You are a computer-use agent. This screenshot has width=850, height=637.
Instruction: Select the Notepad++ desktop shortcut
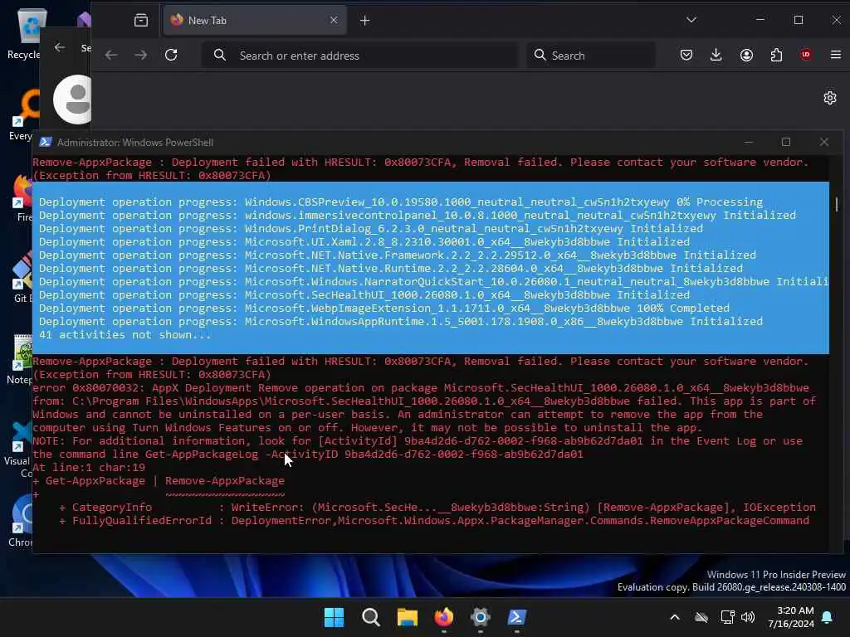point(22,360)
